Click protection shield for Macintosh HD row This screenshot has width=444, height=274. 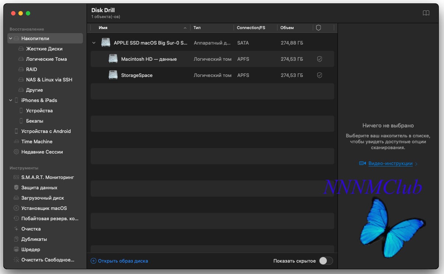click(319, 59)
